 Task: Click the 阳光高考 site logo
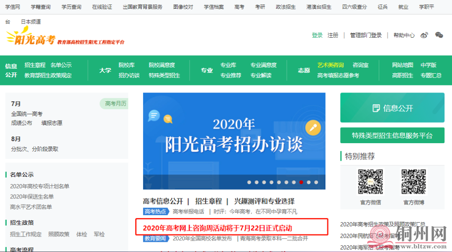click(31, 38)
